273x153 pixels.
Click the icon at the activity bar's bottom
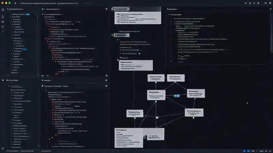click(3, 149)
